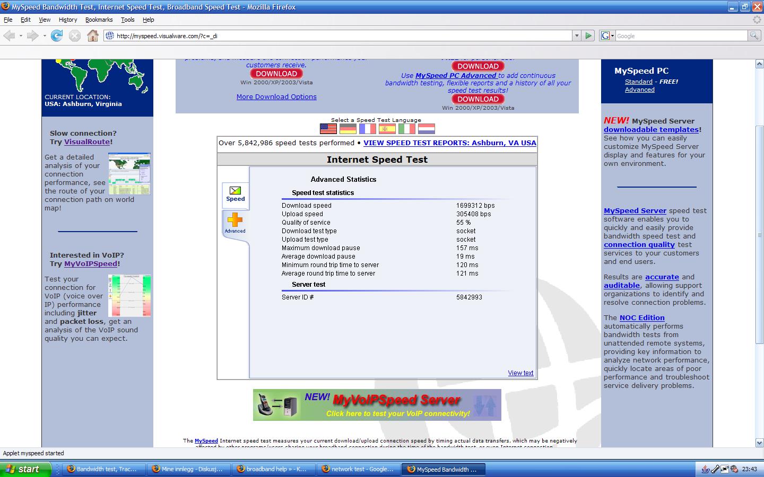Open the NOC Edition link
Viewport: 764px width, 477px height.
(x=642, y=317)
